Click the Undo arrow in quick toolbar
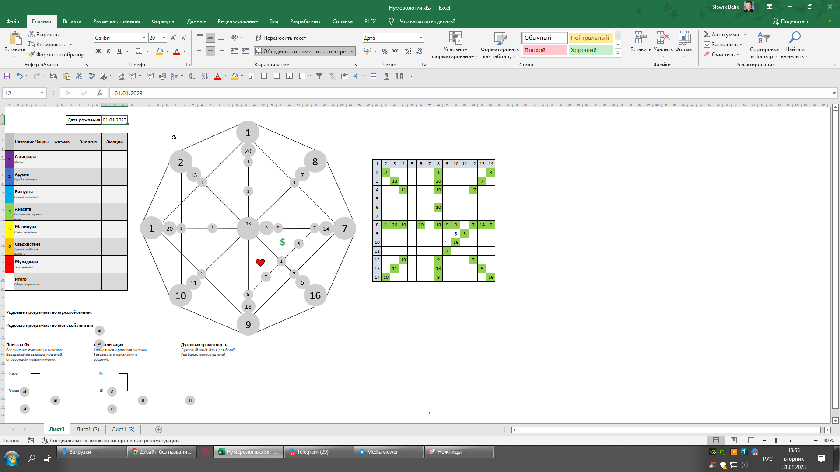840x472 pixels. [19, 76]
